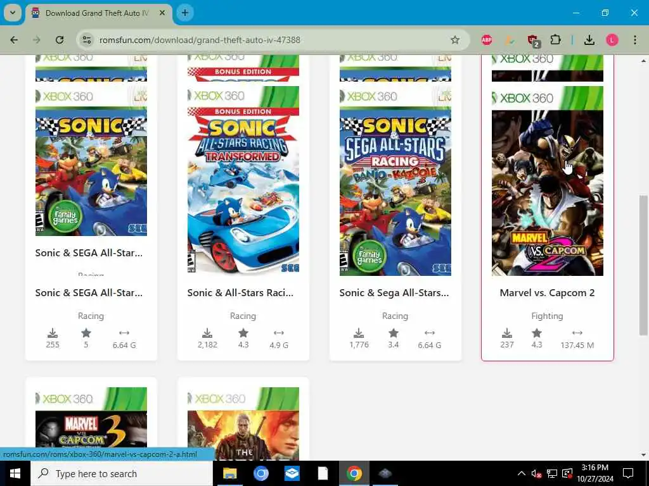Viewport: 649px width, 486px height.
Task: Open the uBlock extension with badge 2
Action: tap(533, 40)
